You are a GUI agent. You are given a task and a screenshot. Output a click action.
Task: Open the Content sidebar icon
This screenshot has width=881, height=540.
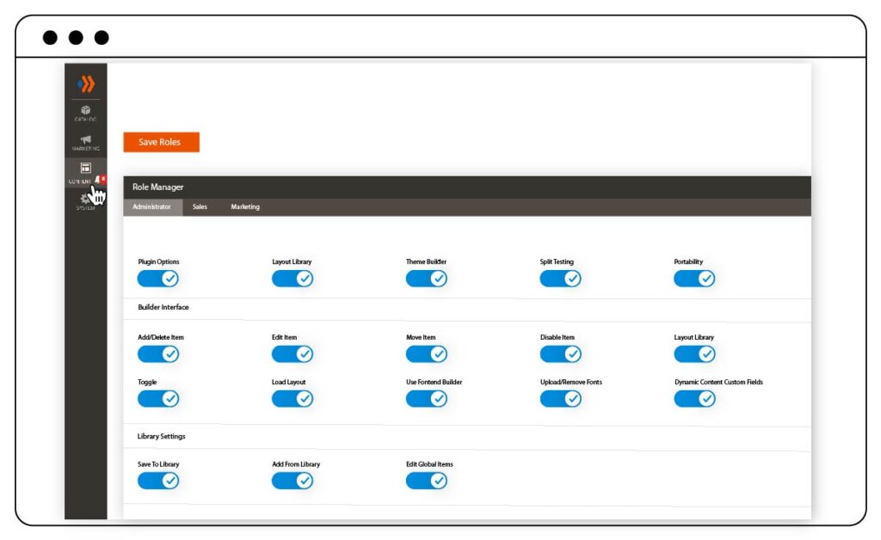coord(85,172)
